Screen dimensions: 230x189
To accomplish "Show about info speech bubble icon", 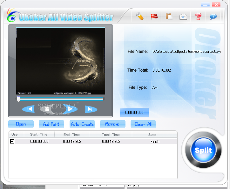I will pos(213,16).
